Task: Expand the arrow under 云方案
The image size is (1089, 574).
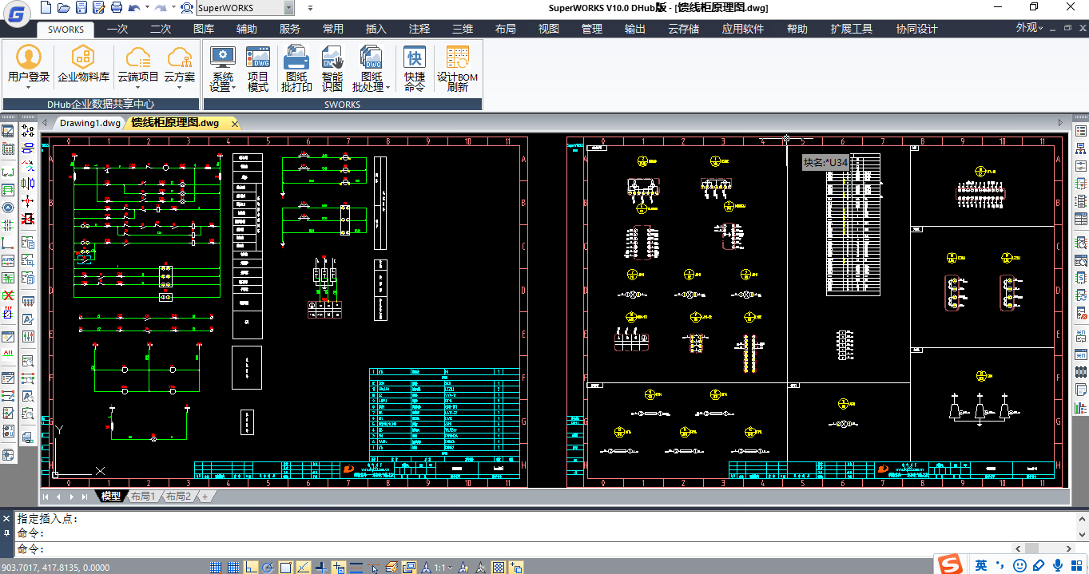Action: pos(180,87)
